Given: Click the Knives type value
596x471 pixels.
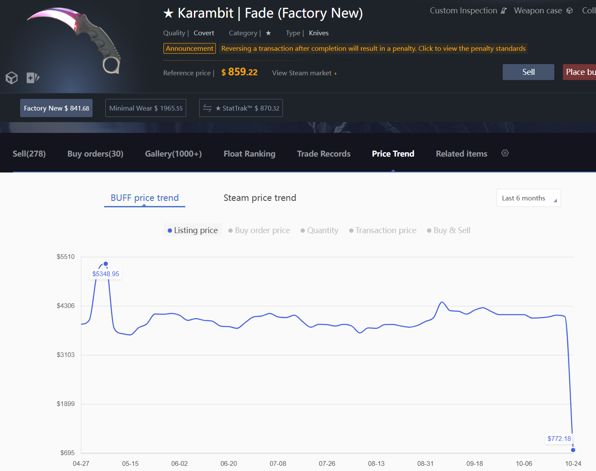Looking at the screenshot, I should [319, 33].
